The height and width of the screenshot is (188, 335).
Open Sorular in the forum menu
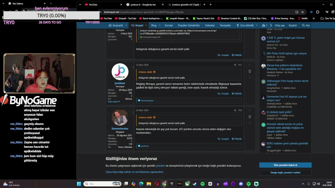point(169,25)
